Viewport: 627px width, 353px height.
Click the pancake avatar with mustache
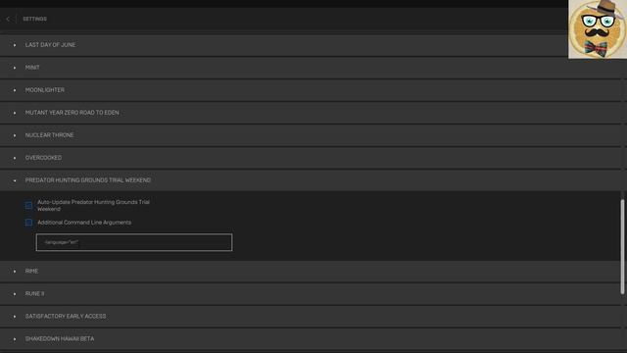point(598,29)
